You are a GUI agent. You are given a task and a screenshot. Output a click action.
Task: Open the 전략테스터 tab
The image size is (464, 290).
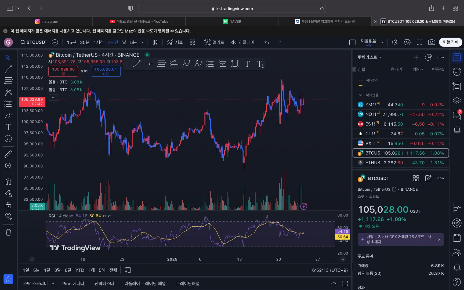click(x=104, y=284)
